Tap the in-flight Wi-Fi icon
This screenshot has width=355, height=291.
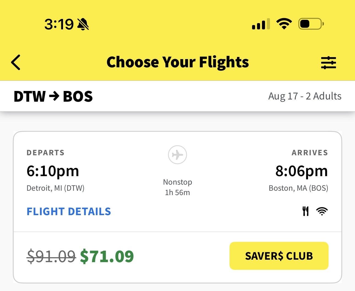(322, 211)
